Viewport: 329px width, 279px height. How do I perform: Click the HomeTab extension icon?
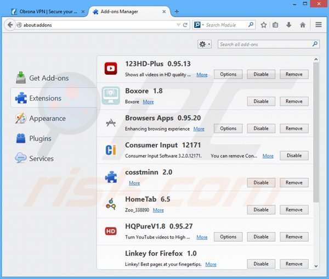(x=111, y=204)
